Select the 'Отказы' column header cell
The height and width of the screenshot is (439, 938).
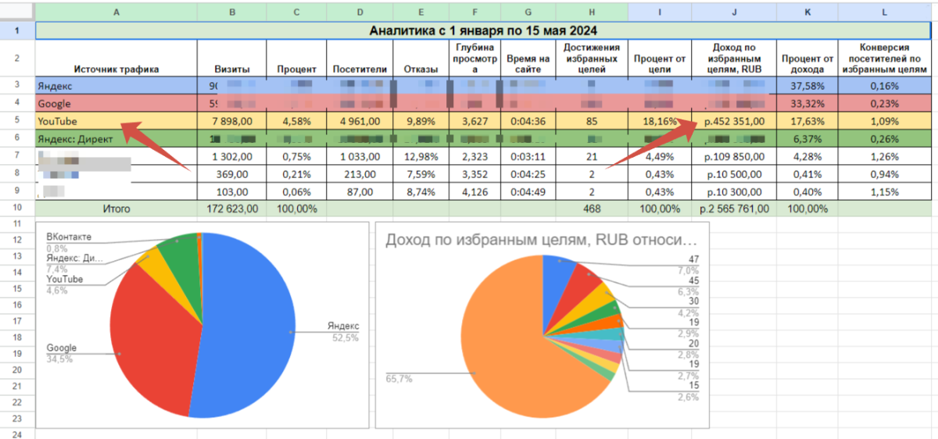pyautogui.click(x=421, y=69)
